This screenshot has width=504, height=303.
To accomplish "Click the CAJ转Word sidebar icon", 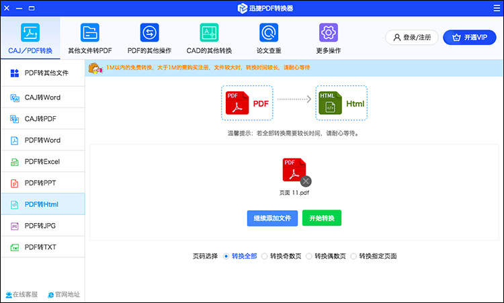I will [15, 97].
